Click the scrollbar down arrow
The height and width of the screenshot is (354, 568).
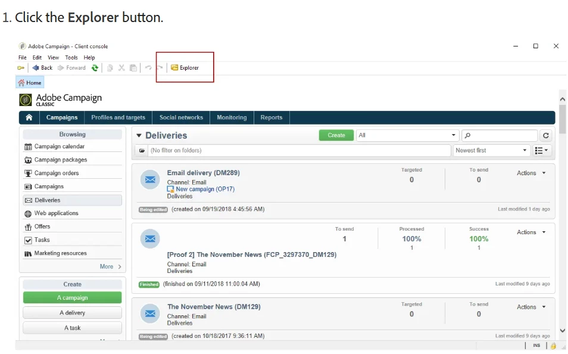(x=562, y=330)
